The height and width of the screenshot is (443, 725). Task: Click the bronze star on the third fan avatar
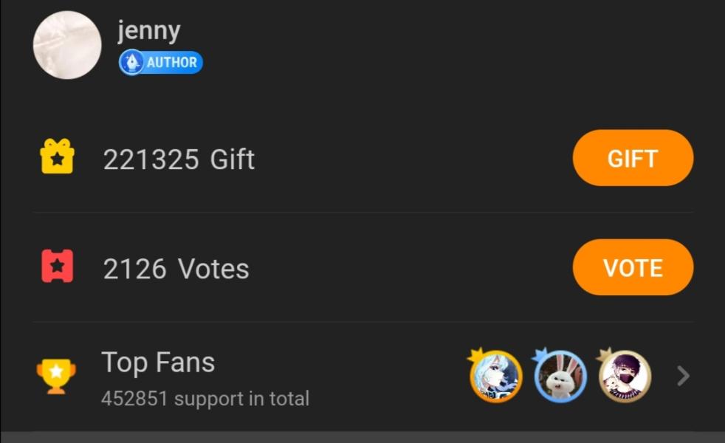[x=605, y=356]
